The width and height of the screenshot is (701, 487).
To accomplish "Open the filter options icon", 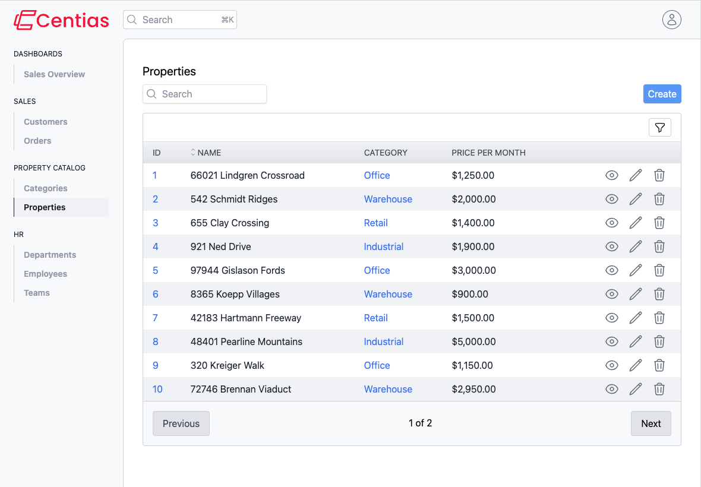I will coord(660,127).
